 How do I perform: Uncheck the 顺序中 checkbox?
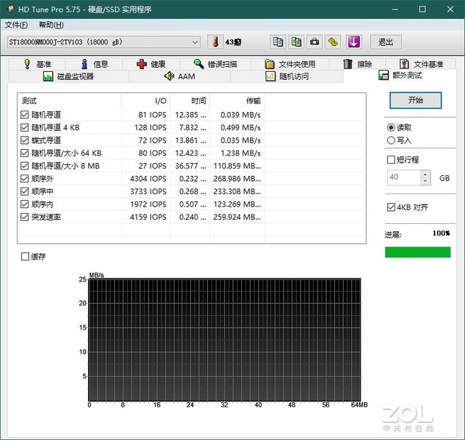tap(25, 191)
